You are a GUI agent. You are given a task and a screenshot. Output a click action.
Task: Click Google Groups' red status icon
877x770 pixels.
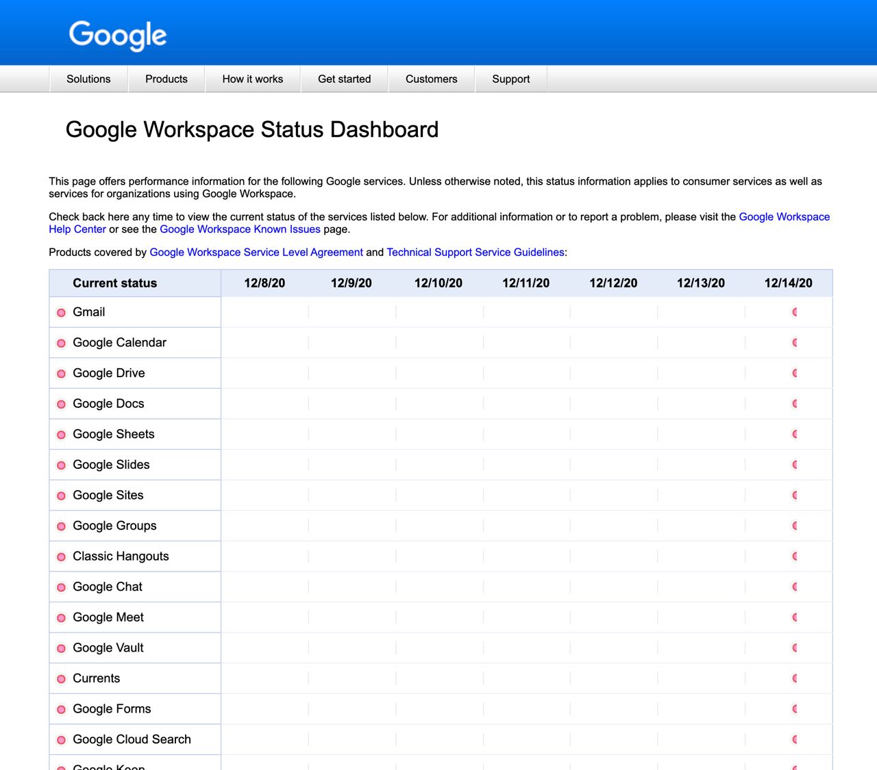click(61, 526)
